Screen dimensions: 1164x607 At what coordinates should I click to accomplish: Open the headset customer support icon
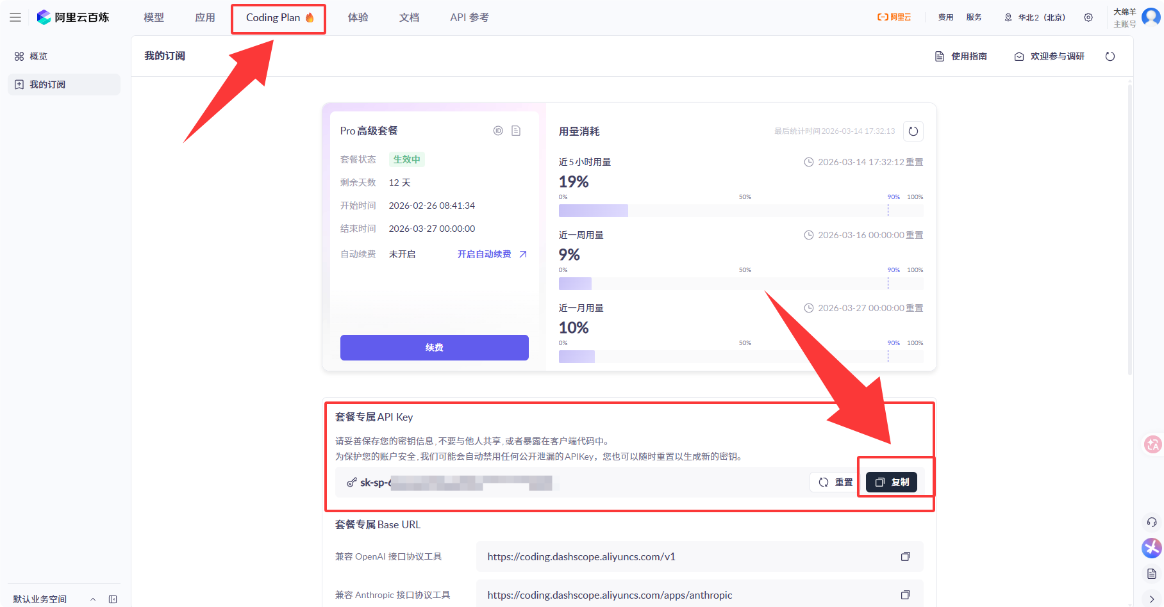pyautogui.click(x=1151, y=522)
